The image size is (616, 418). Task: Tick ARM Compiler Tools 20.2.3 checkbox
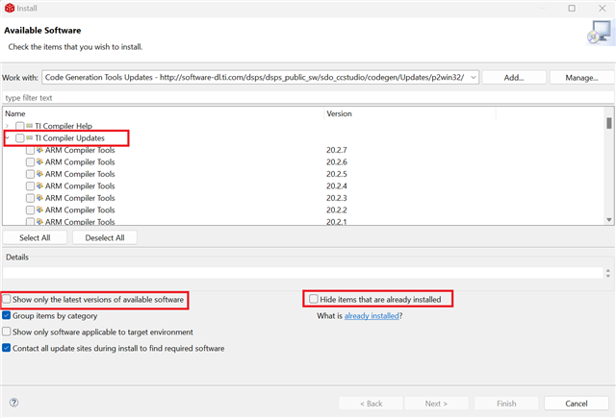tap(30, 198)
